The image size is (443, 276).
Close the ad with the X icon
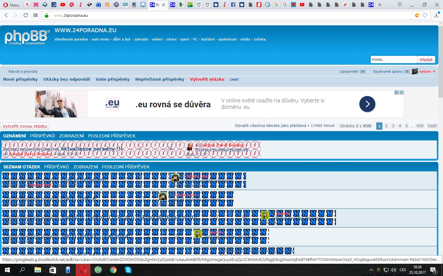point(401,92)
